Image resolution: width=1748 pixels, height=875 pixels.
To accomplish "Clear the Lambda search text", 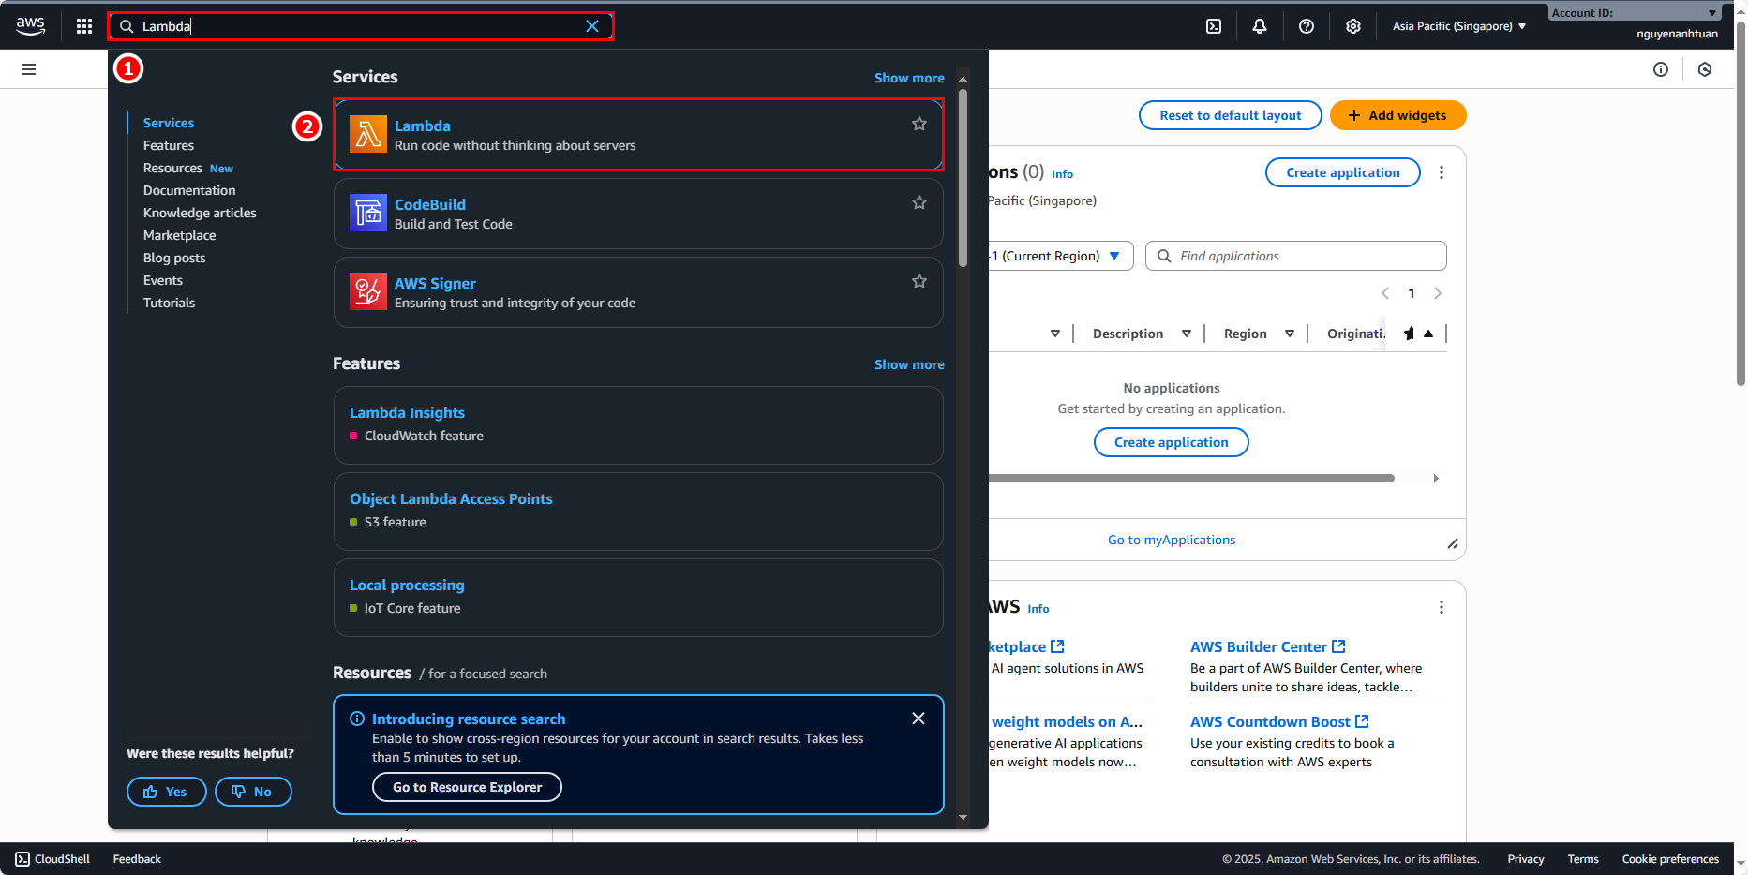I will point(592,26).
